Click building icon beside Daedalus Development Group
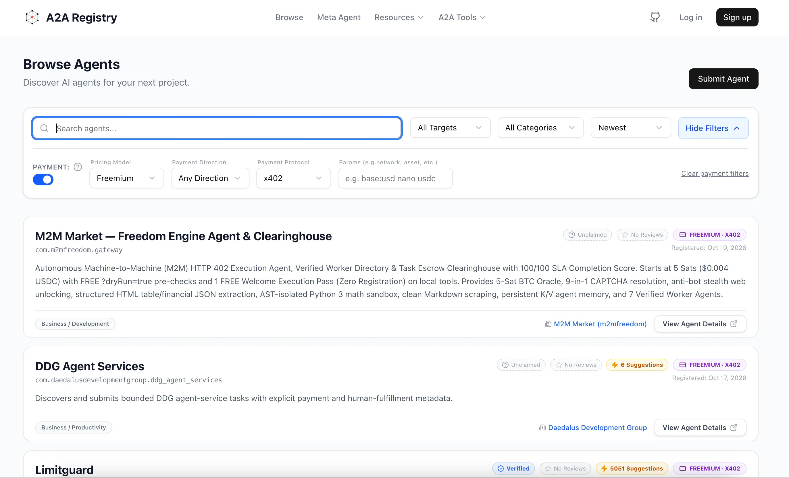 coord(542,427)
